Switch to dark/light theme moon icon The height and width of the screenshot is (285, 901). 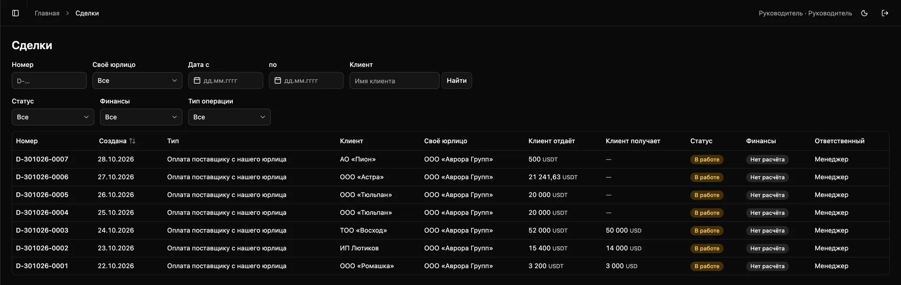pyautogui.click(x=864, y=13)
